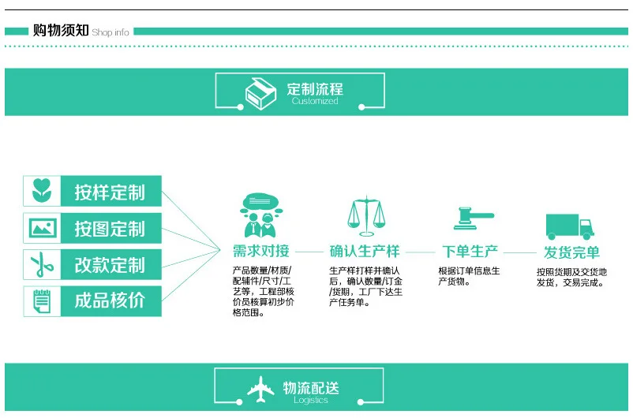Click the airplane icon beside 物流配送

point(260,390)
